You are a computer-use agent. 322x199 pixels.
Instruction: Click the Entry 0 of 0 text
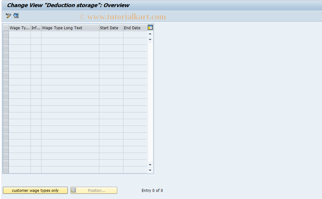point(152,191)
